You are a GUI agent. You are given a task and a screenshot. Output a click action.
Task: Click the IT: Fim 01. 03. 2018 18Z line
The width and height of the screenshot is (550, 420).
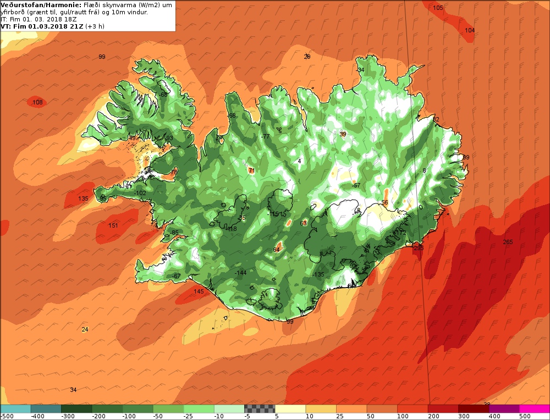38,19
